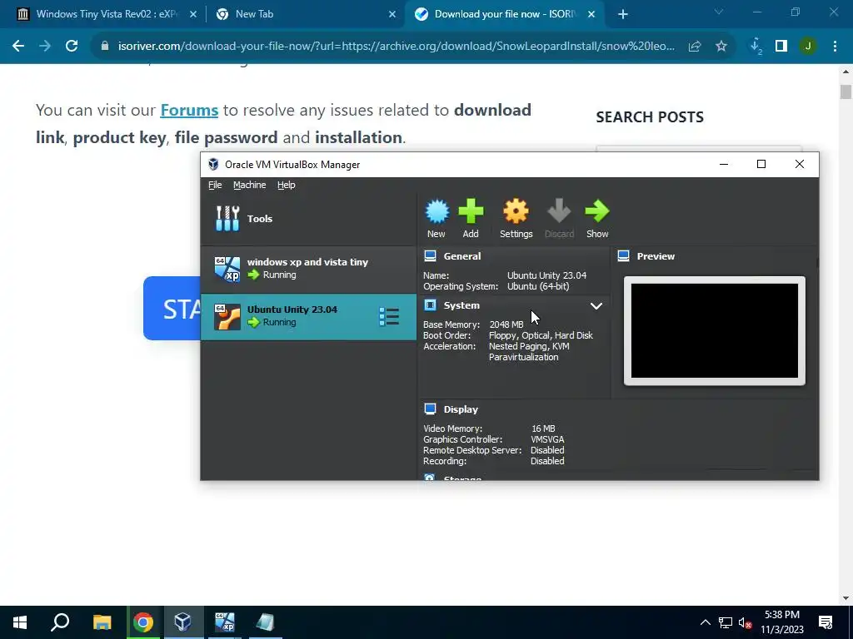Open VM Settings gear icon
Viewport: 853px width, 639px height.
516,212
